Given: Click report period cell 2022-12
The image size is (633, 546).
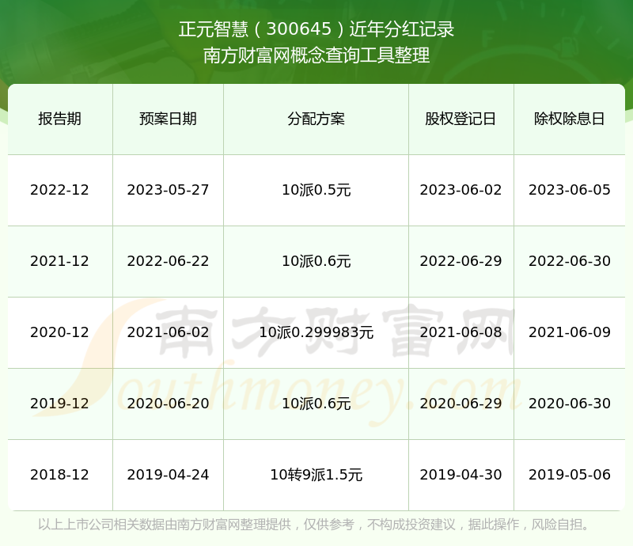Looking at the screenshot, I should tap(60, 190).
